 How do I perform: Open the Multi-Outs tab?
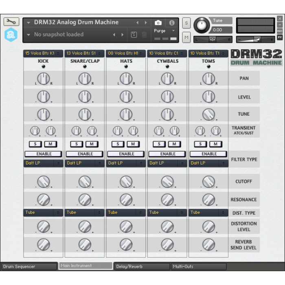[x=199, y=267]
